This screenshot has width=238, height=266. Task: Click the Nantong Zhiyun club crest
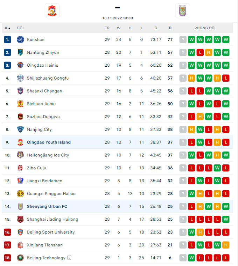point(20,52)
